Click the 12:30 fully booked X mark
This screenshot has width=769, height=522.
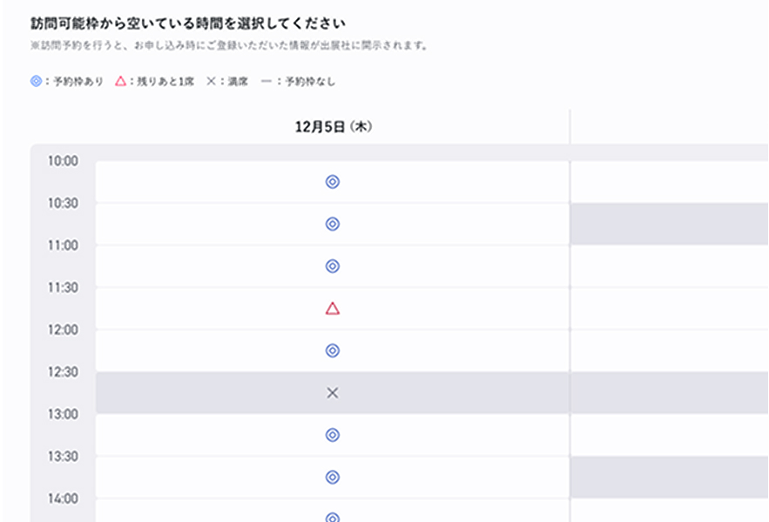pyautogui.click(x=332, y=393)
